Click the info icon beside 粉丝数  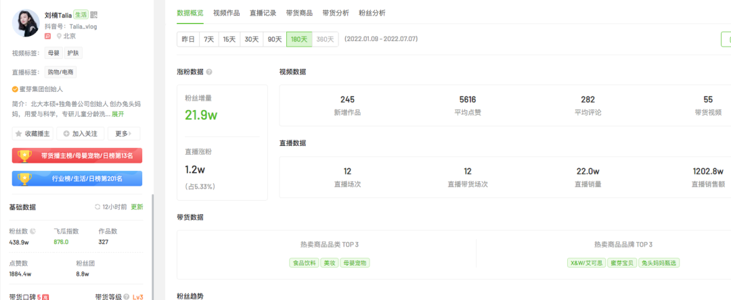(33, 231)
